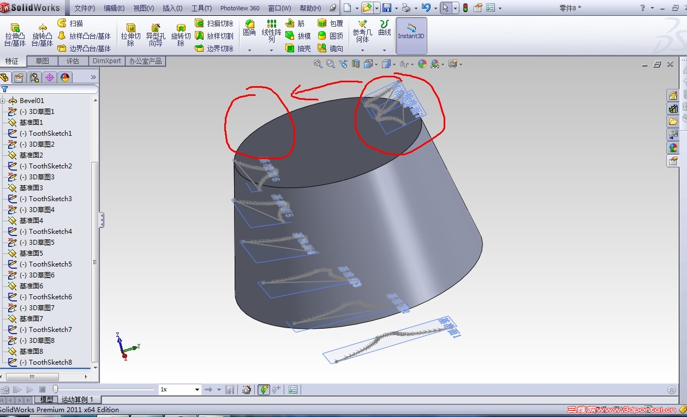Switch to the 模型 model tab
This screenshot has height=417, width=687.
coord(46,400)
